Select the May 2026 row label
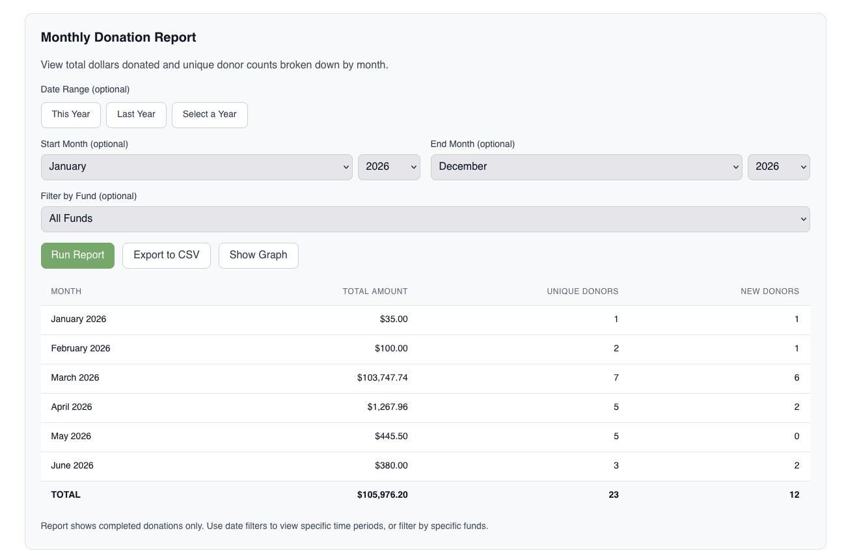This screenshot has width=859, height=555. click(x=71, y=437)
